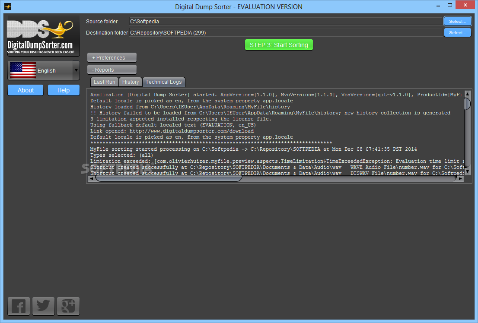Viewport: 478px width, 323px height.
Task: Click the DigitalDumpSorter.com lamp logo
Action: tap(44, 36)
